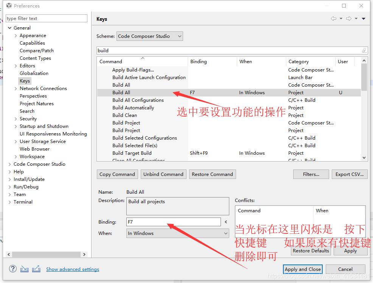The width and height of the screenshot is (373, 283).
Task: Select Globalization in the tree
Action: (x=34, y=73)
